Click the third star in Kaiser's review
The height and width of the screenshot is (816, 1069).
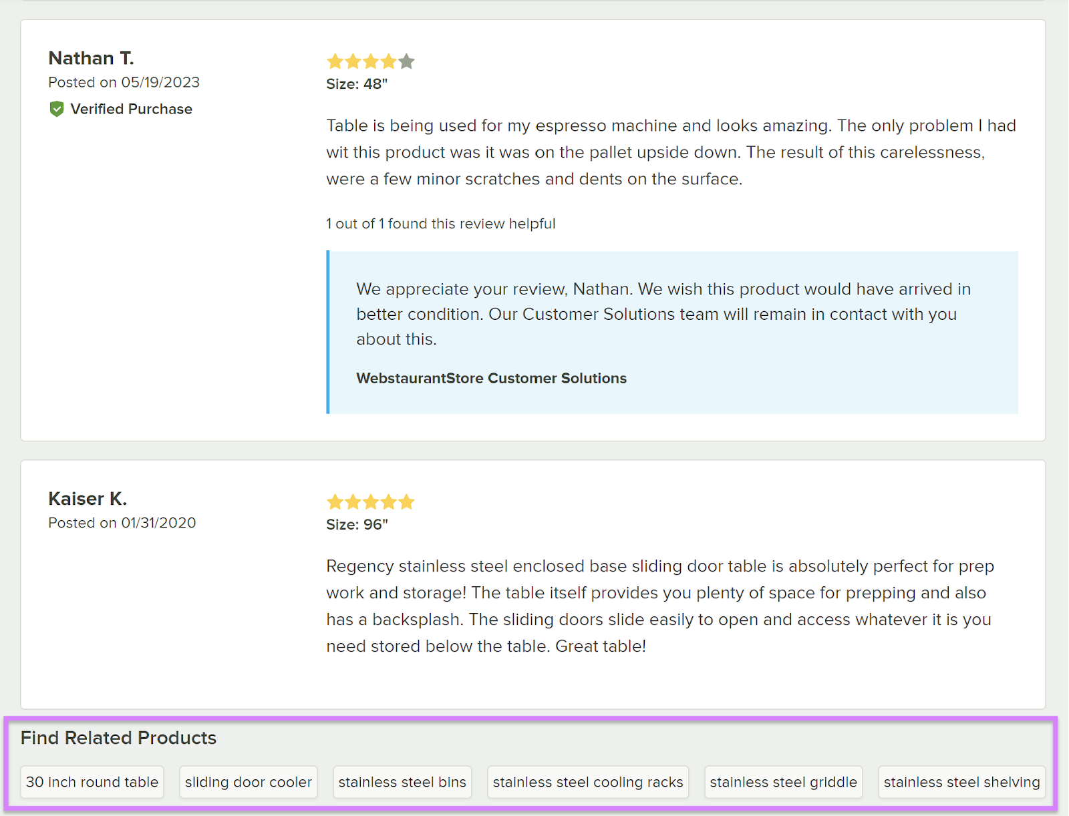click(371, 501)
